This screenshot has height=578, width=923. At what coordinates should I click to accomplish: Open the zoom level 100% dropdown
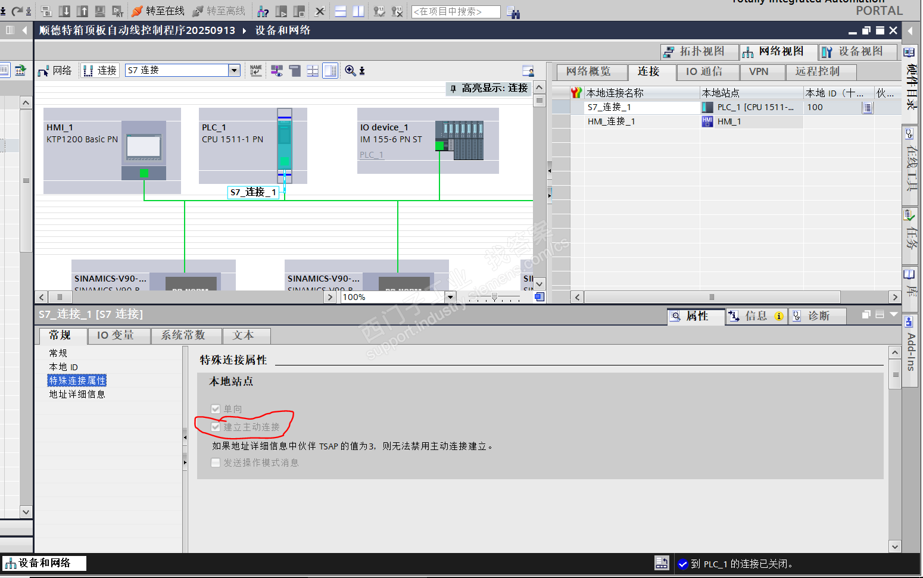[x=450, y=297]
